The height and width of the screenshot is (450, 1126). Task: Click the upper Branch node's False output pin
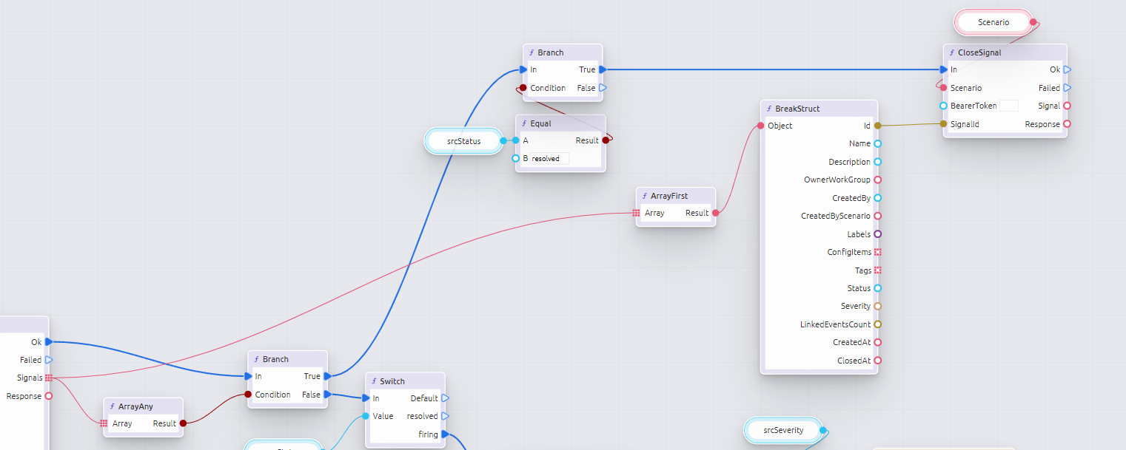pyautogui.click(x=603, y=88)
